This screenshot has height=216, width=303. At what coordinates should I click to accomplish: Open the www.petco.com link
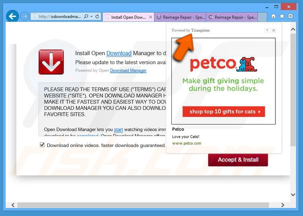click(x=187, y=143)
